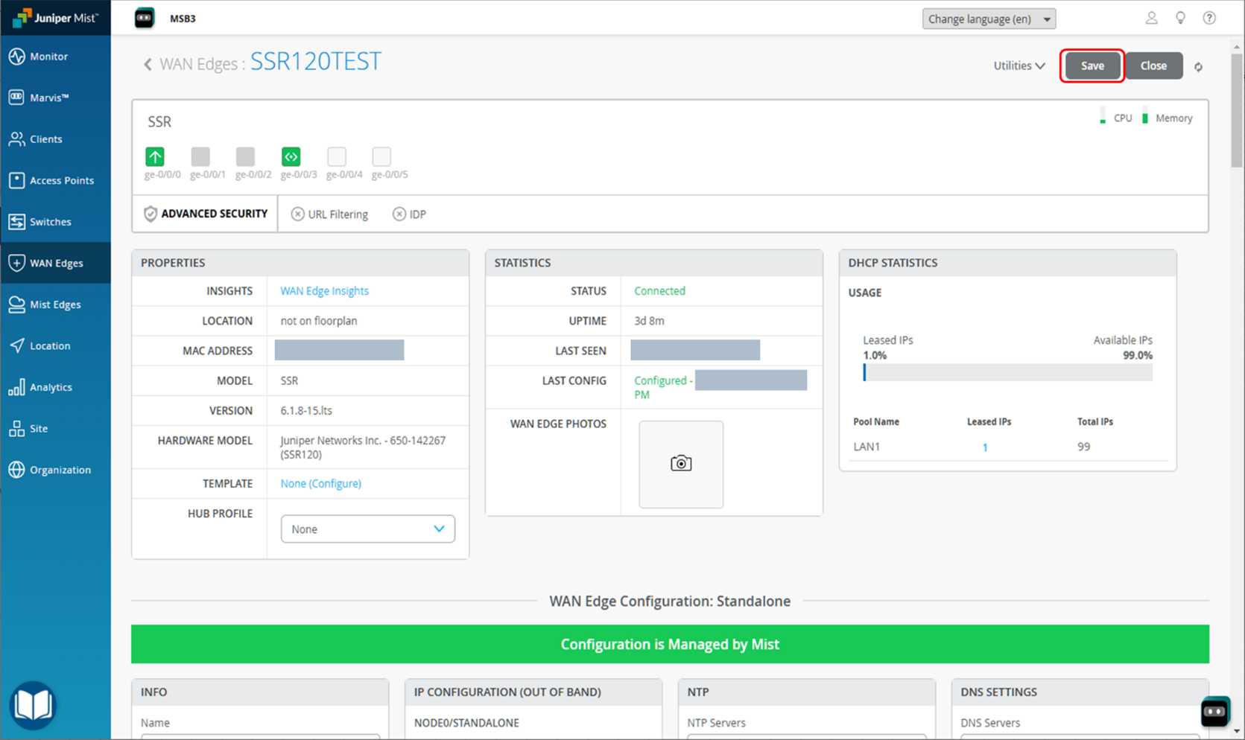This screenshot has width=1245, height=740.
Task: Click the WAN edge photo placeholder
Action: click(681, 465)
